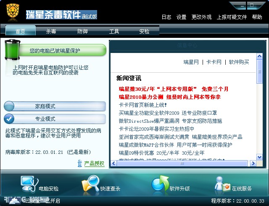
Task: Click the vertical scrollbar thumb in news
Action: tap(259, 71)
